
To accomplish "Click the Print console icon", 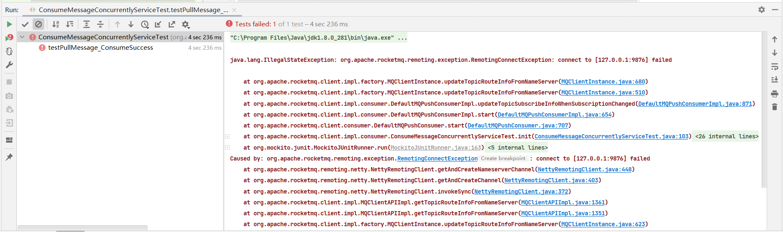I will [775, 94].
